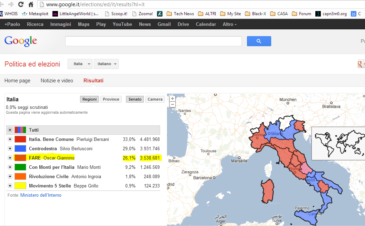
Task: Click the browser forward arrow
Action: pyautogui.click(x=11, y=4)
